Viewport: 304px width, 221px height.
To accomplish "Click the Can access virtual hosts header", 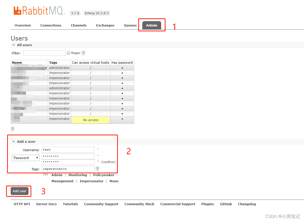I will 91,62.
